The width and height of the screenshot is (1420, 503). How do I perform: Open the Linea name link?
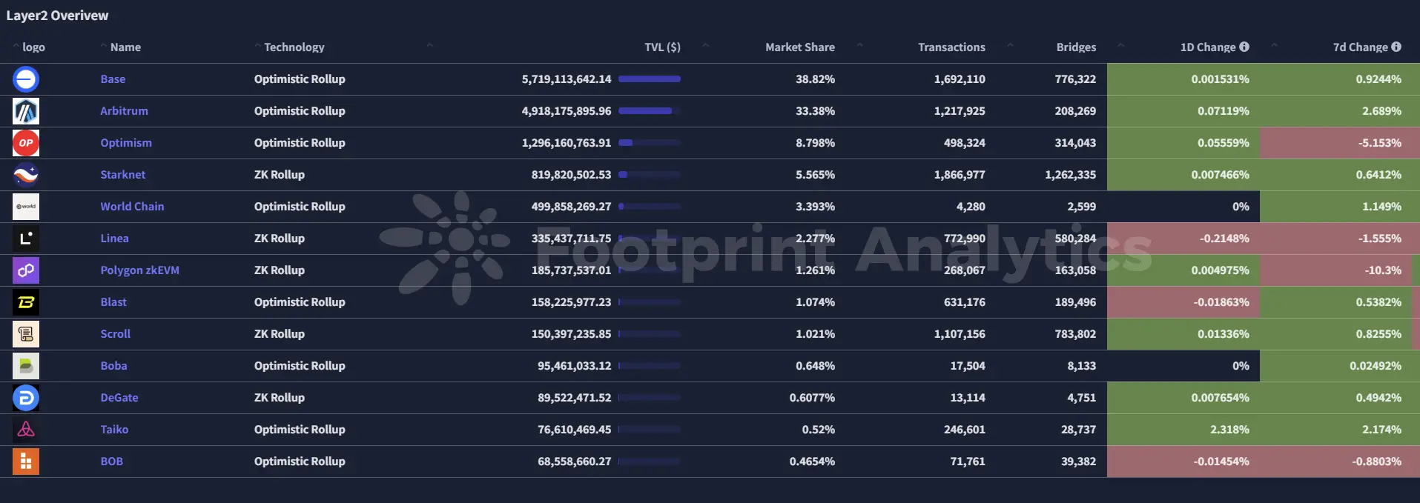[114, 239]
